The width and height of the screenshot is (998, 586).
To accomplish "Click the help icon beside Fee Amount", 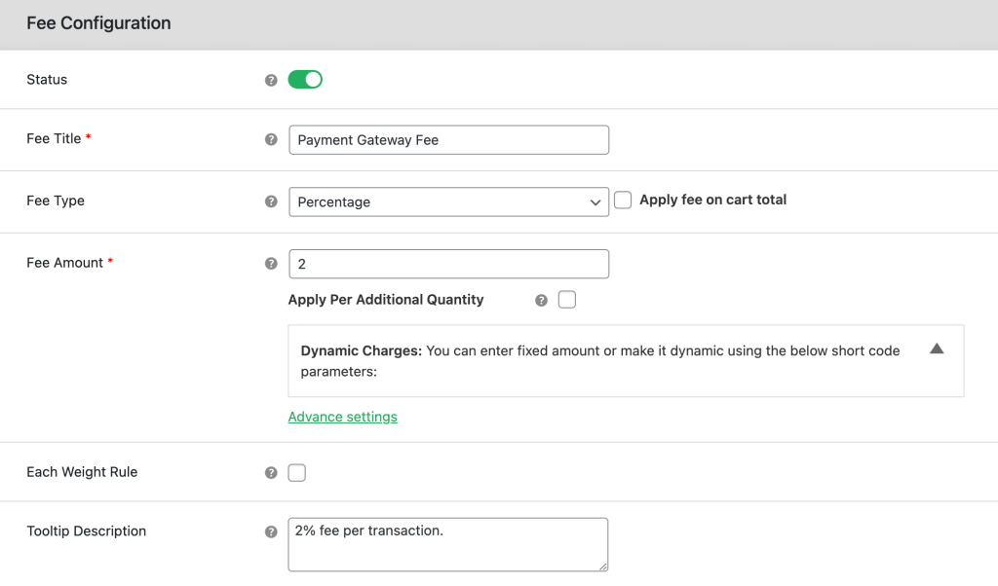I will coord(271,263).
